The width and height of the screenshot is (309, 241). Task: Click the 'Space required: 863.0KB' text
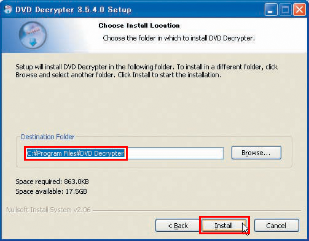52,182
